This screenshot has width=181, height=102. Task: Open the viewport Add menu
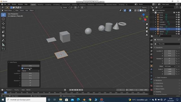click(x=27, y=10)
